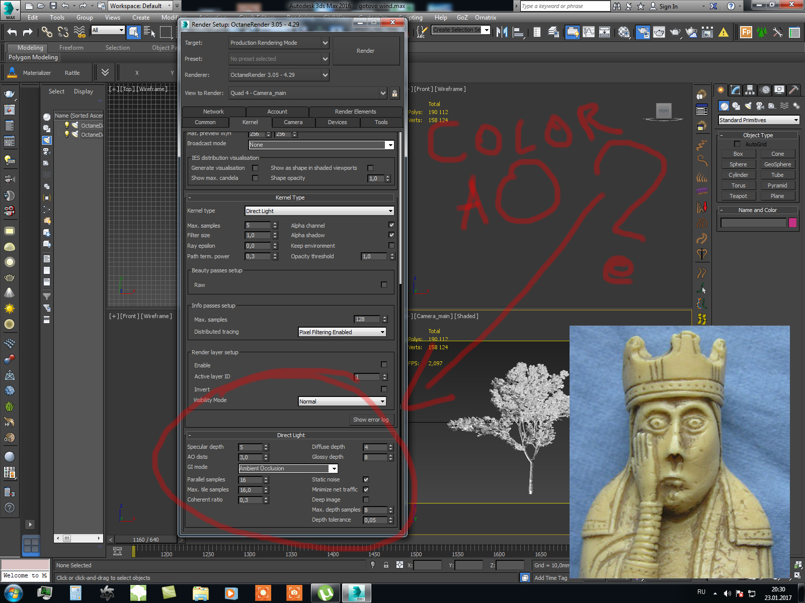This screenshot has height=603, width=805.
Task: Open the Visibility Mode dropdown
Action: (x=342, y=401)
